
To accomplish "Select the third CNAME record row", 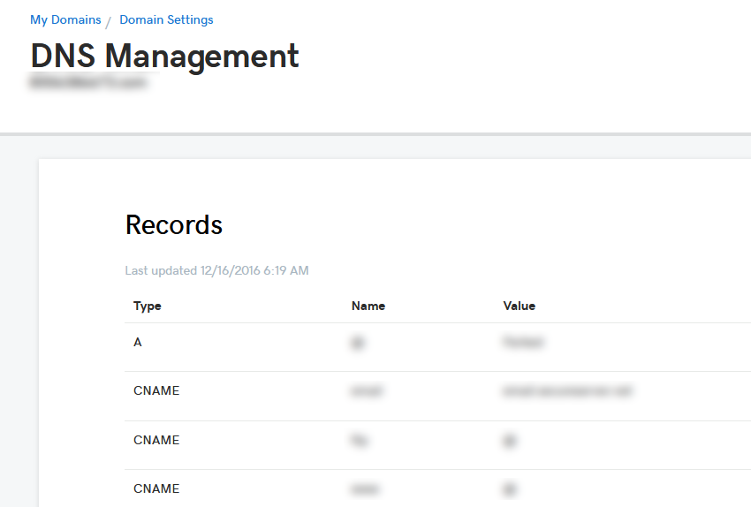I will [x=437, y=488].
